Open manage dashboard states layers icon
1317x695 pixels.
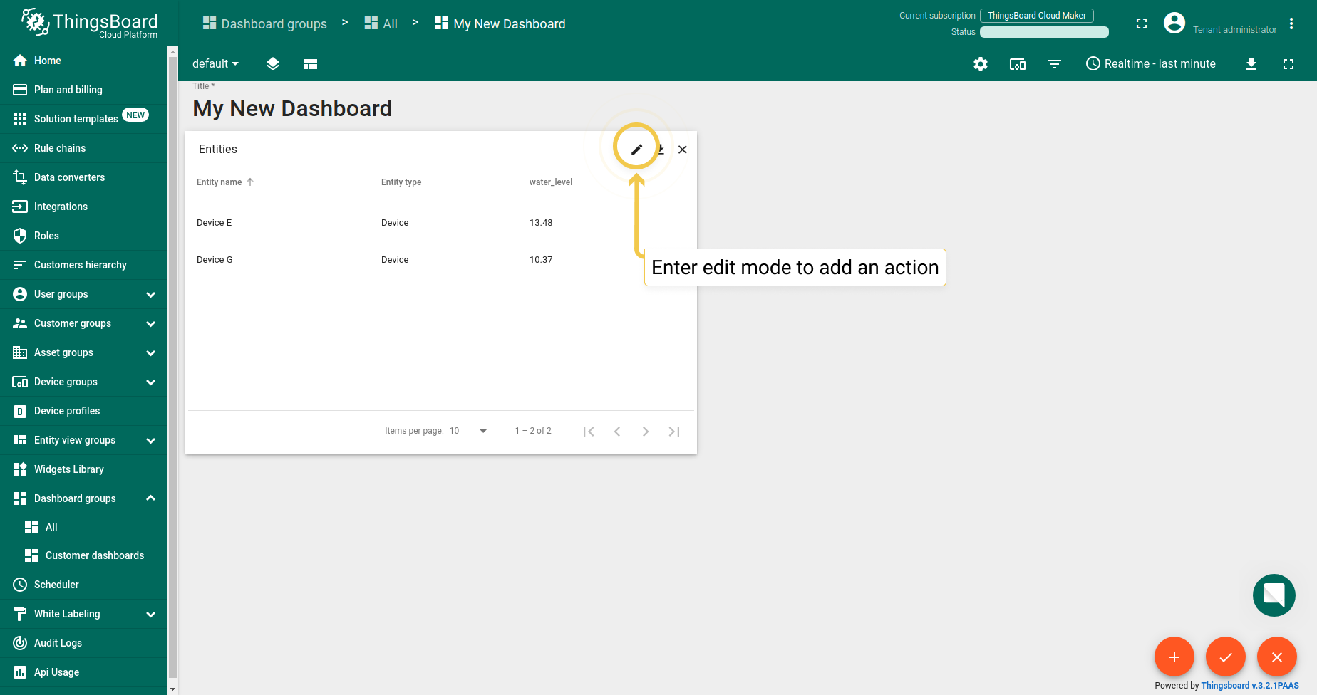(273, 64)
